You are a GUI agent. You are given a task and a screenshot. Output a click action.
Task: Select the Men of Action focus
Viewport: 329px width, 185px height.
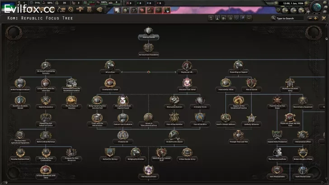(251, 83)
